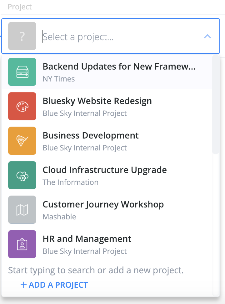Click the ADD A PROJECT link
225x304 pixels.
(x=54, y=285)
